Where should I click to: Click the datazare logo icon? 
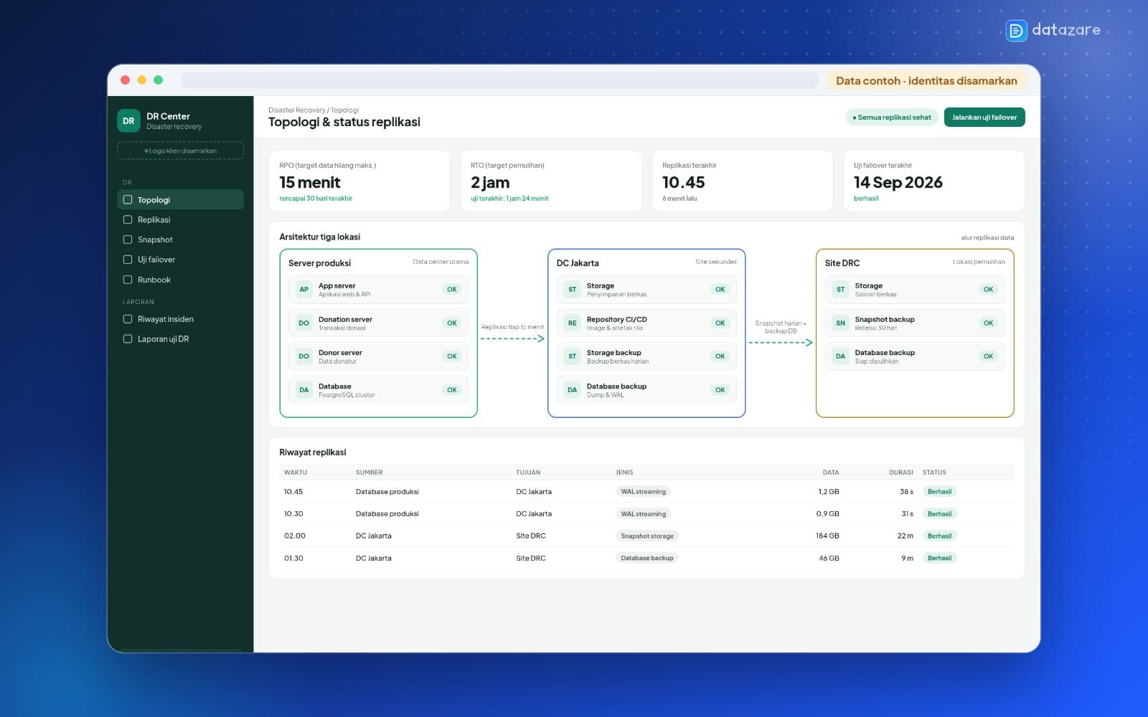click(1016, 30)
